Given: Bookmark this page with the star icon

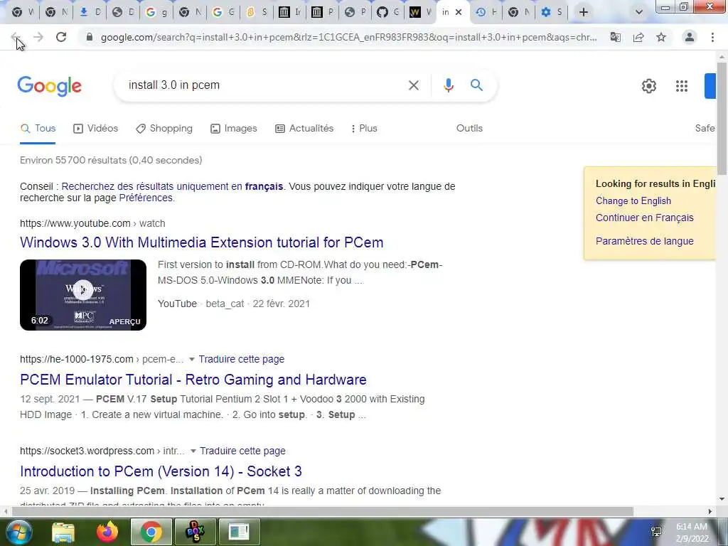Looking at the screenshot, I should pyautogui.click(x=661, y=37).
